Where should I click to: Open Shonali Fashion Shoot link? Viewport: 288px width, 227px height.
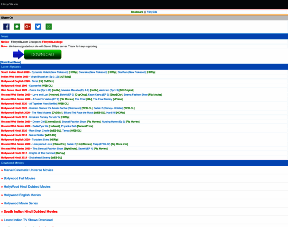(x=74, y=121)
